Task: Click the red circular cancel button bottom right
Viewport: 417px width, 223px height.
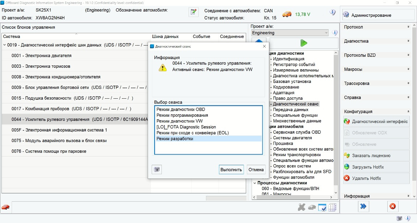Action: 392,206
